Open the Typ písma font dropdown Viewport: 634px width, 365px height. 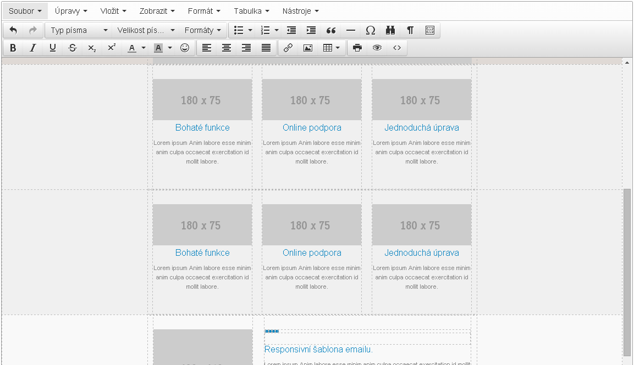(79, 30)
